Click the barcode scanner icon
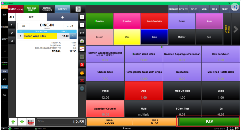 pos(31,122)
